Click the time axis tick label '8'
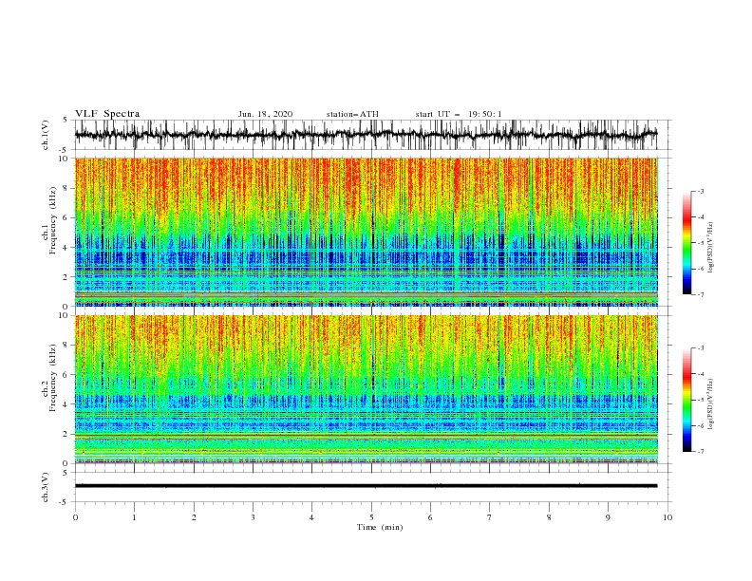The width and height of the screenshot is (752, 581). pos(549,517)
